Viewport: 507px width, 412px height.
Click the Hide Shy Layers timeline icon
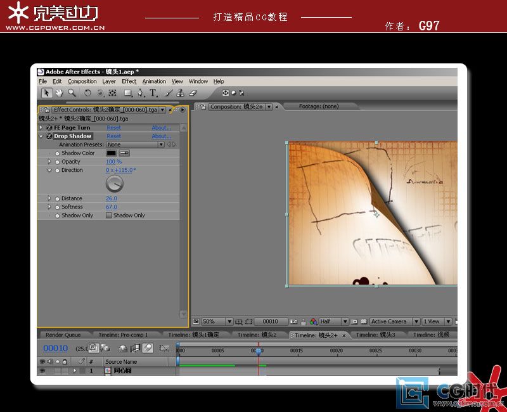[x=123, y=348]
